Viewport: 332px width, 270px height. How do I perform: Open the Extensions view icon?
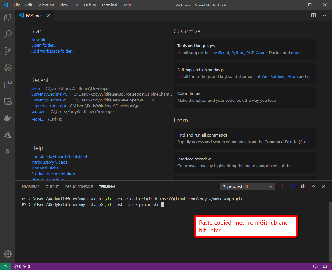click(x=8, y=84)
